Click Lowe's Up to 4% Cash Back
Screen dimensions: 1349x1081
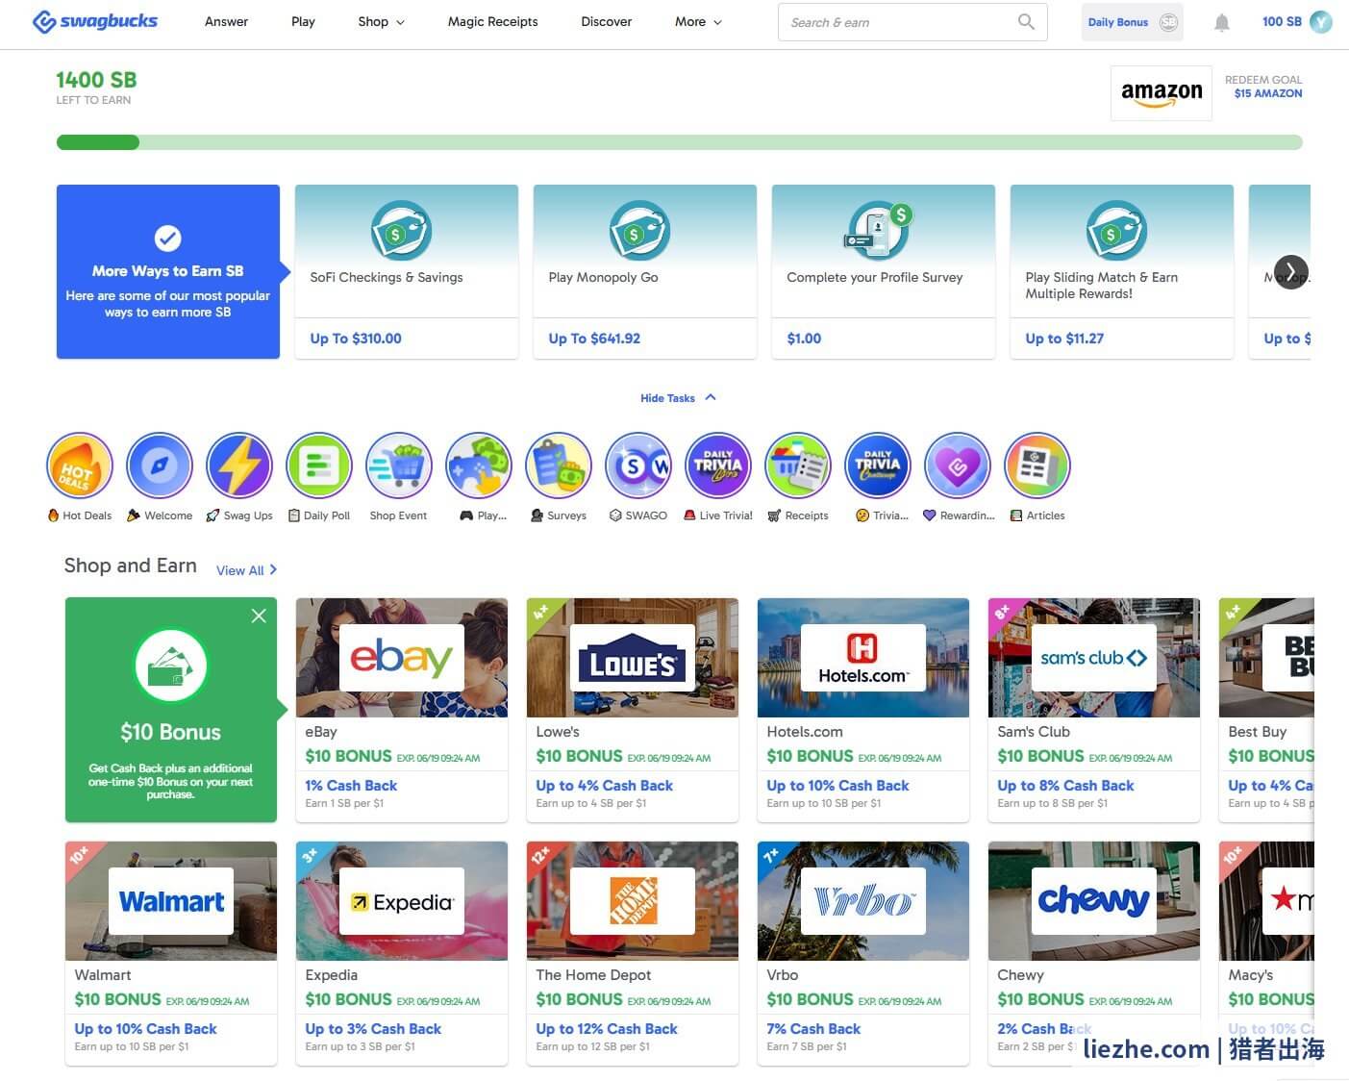click(604, 786)
